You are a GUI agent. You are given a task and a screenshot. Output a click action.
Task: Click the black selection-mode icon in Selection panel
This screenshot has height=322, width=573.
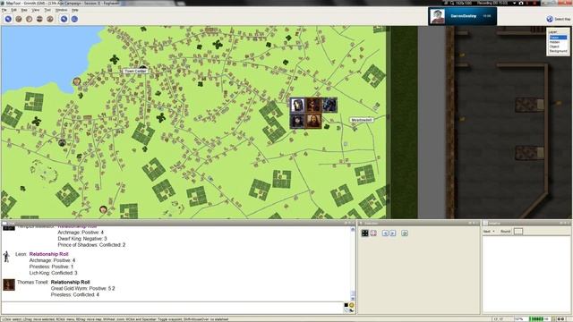coord(364,233)
